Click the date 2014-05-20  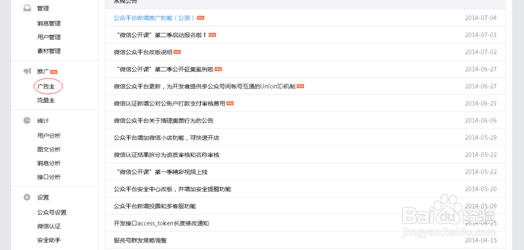pyautogui.click(x=481, y=189)
